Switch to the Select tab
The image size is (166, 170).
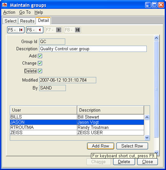point(10,21)
